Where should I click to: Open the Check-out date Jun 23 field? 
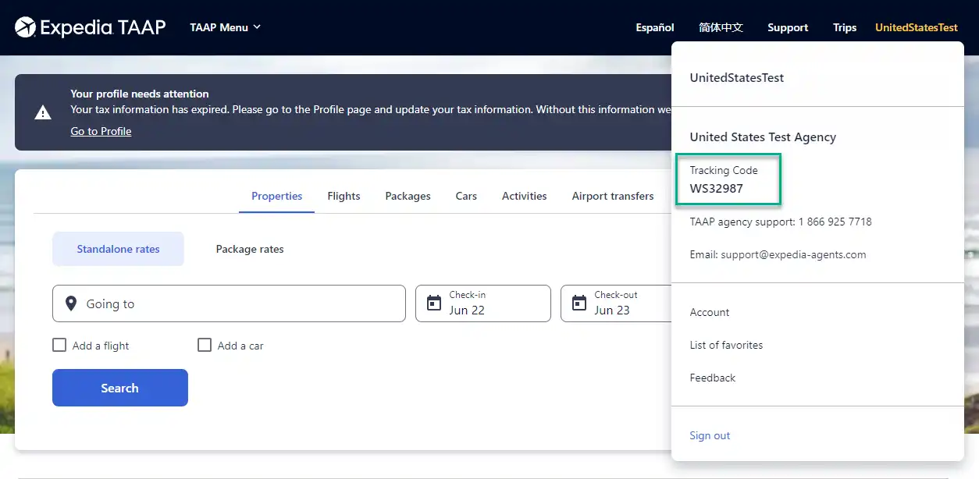click(617, 303)
